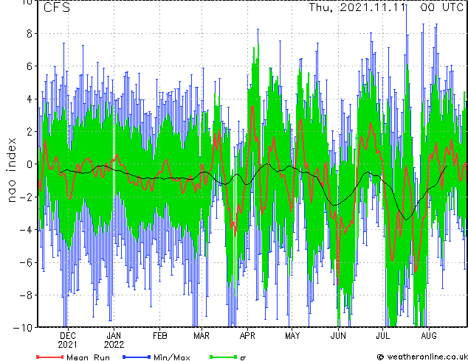This screenshot has height=361, width=468.
Task: Click the DEC 2021 axis label
Action: point(67,340)
